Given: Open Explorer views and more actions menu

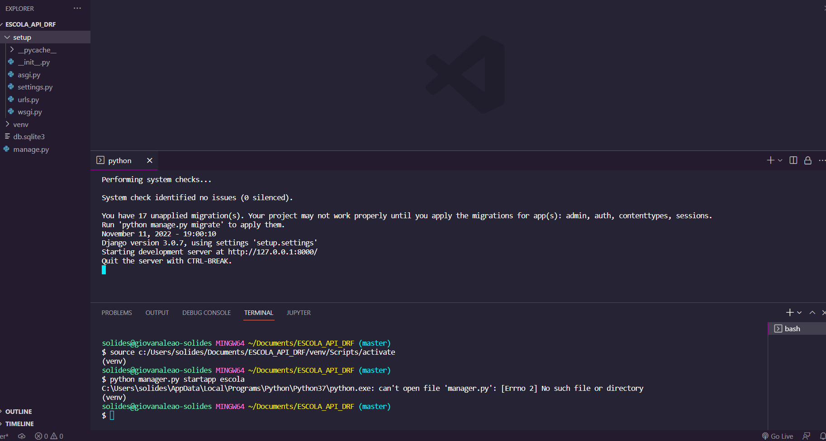Looking at the screenshot, I should [x=77, y=9].
